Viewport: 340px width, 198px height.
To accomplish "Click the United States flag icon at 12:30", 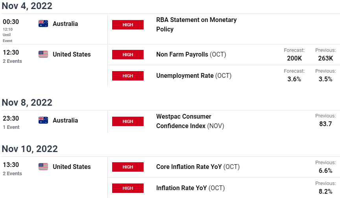I will (43, 54).
